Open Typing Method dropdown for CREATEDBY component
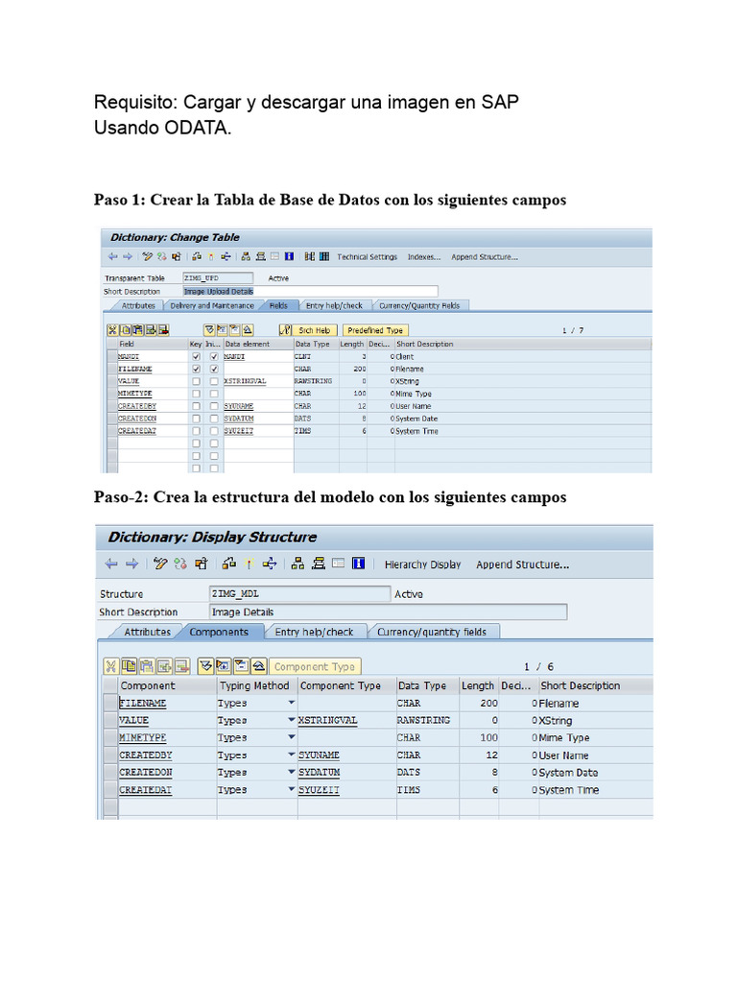 pyautogui.click(x=291, y=755)
